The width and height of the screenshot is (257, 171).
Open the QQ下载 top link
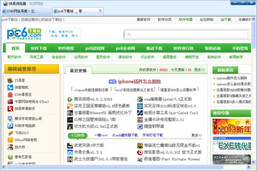226,20
